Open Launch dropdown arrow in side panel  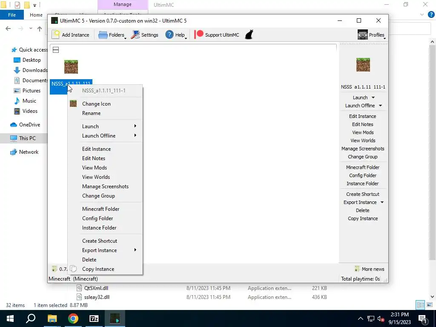373,98
